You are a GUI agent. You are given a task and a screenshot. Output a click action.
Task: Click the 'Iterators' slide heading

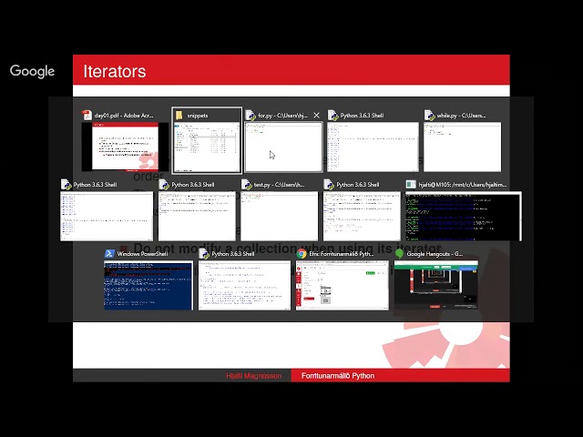tap(115, 71)
